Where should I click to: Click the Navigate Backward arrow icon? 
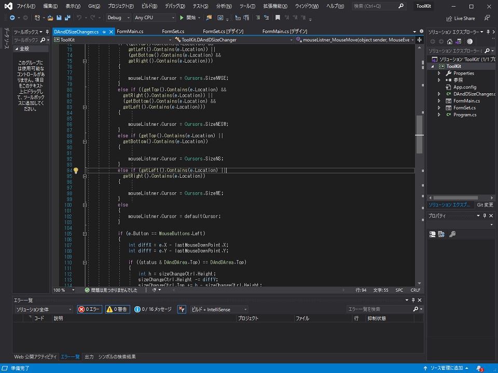point(11,18)
